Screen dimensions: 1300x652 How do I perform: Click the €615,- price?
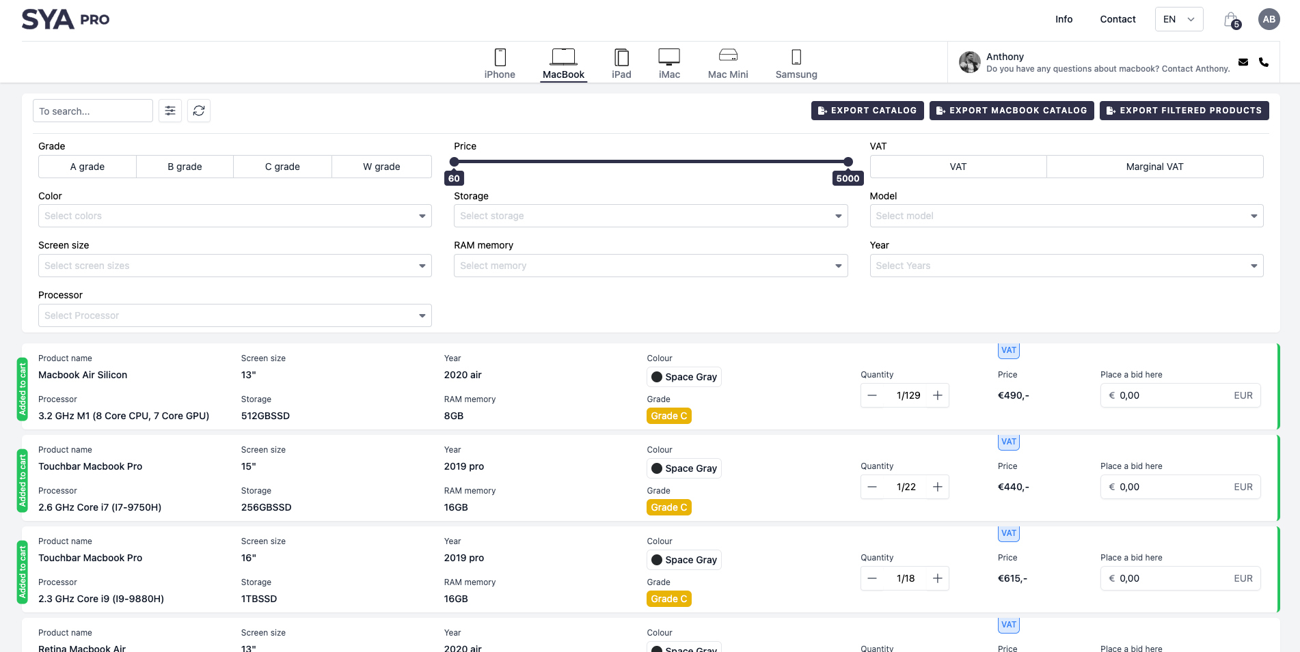click(x=1012, y=578)
